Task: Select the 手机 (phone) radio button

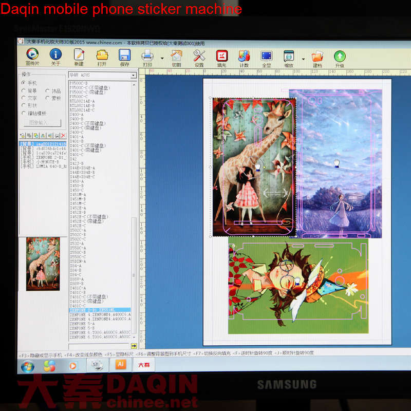Action: tap(23, 83)
